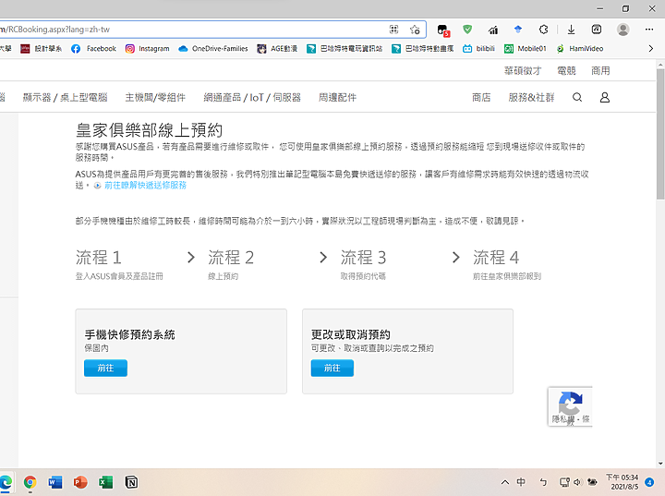
Task: Click the 流程 1 step heading
Action: click(x=99, y=258)
